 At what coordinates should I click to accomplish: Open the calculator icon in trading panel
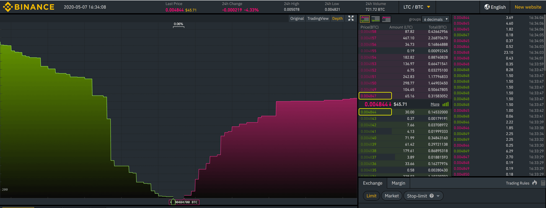543,183
